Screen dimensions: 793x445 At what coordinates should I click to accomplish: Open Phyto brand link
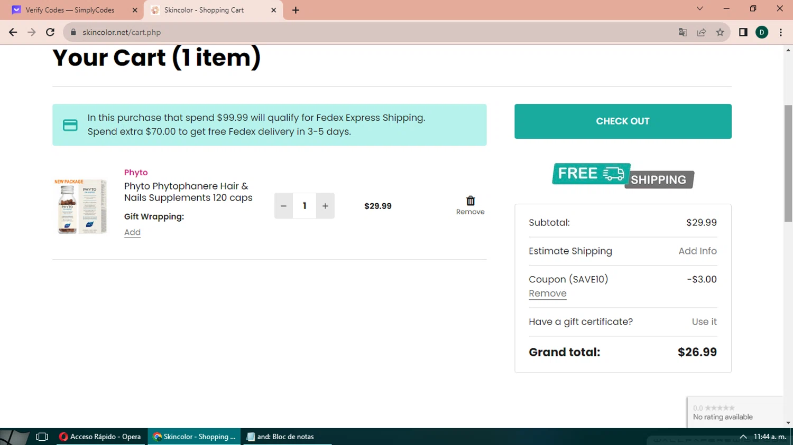click(x=136, y=173)
